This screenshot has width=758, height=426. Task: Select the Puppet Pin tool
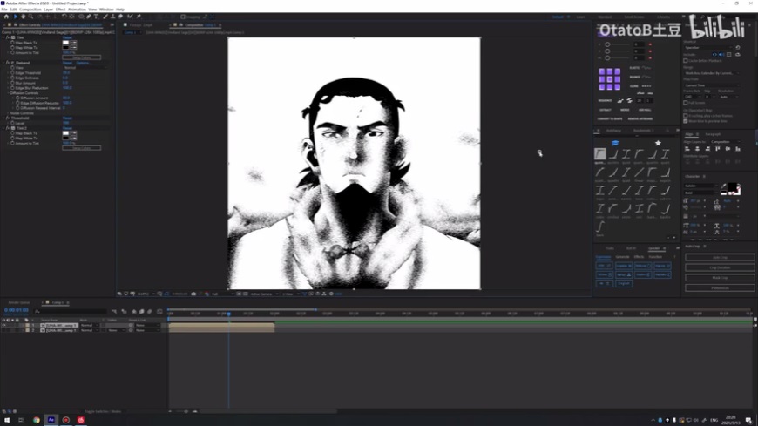point(139,17)
